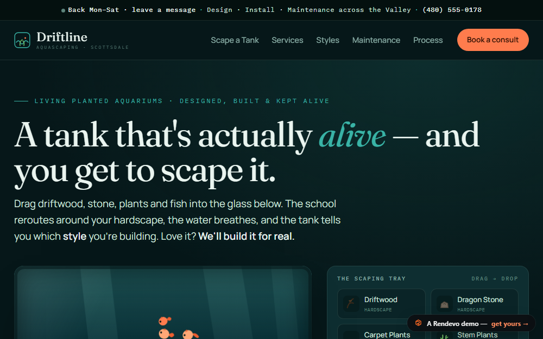Click 'We'll build it for real.' text
This screenshot has height=339, width=543.
pyautogui.click(x=246, y=236)
